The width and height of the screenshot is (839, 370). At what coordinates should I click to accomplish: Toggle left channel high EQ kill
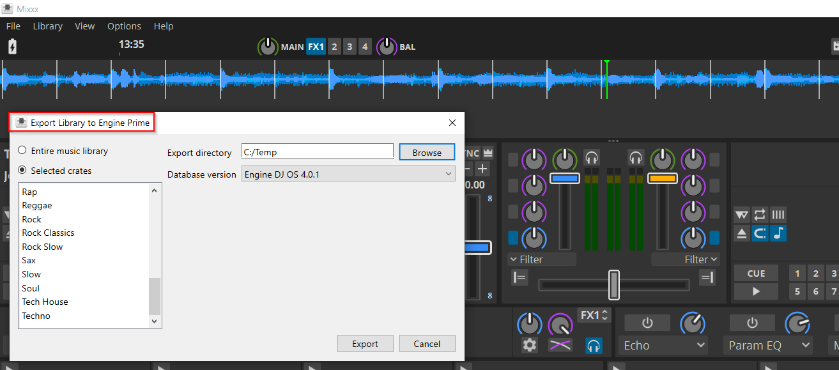513,160
